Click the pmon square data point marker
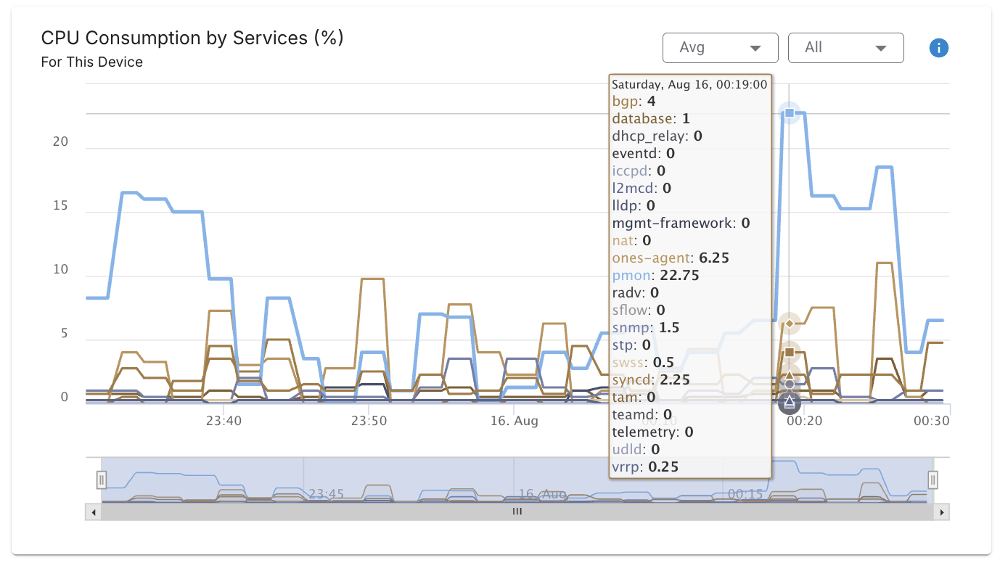 pos(790,113)
